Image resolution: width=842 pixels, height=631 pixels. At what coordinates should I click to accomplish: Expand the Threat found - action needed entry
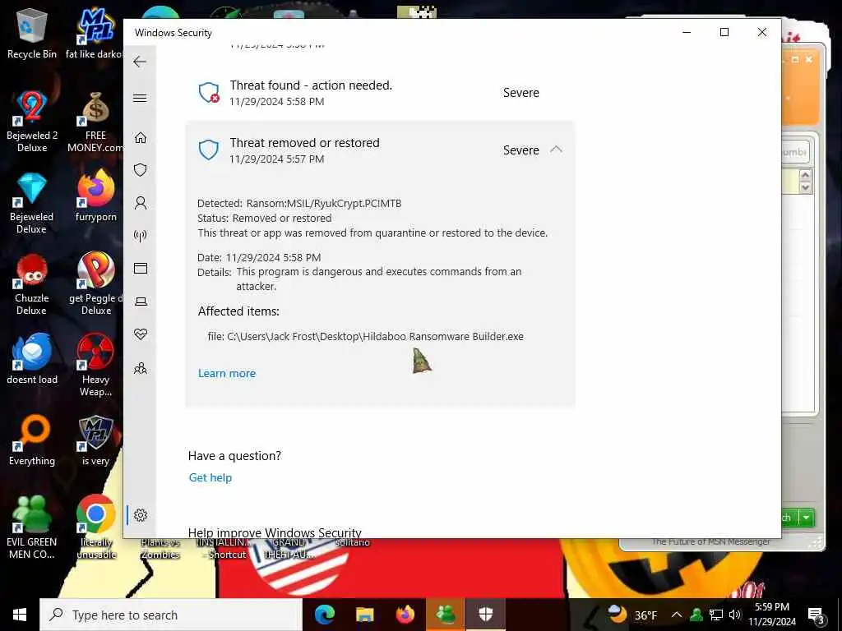coord(380,92)
